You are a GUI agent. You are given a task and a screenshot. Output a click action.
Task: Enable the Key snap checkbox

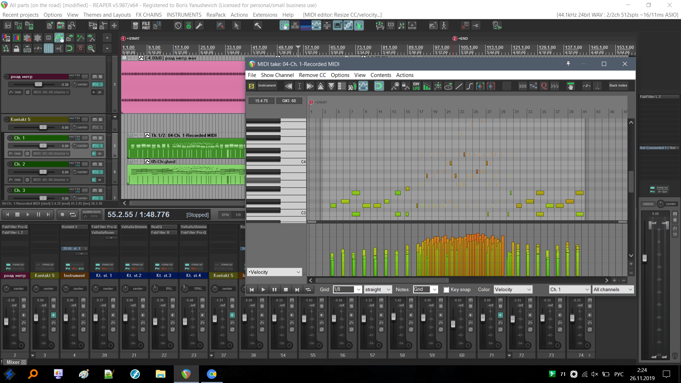coord(446,290)
